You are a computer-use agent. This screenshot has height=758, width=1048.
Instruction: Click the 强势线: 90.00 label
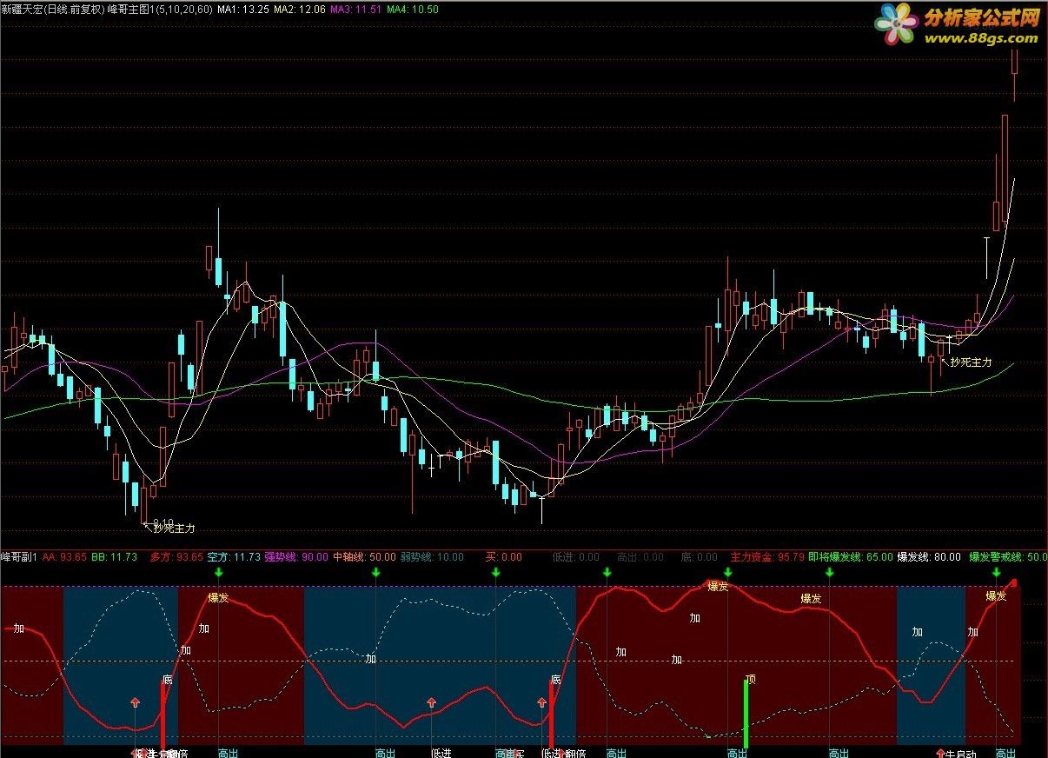coord(296,557)
